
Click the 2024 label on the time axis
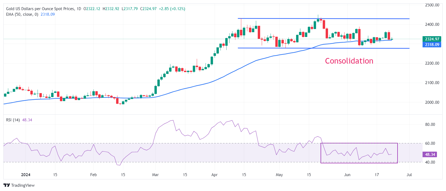coord(26,175)
